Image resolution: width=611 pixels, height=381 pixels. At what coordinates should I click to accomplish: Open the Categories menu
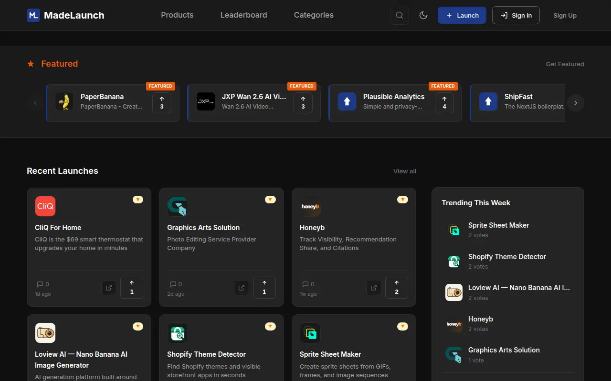[314, 15]
